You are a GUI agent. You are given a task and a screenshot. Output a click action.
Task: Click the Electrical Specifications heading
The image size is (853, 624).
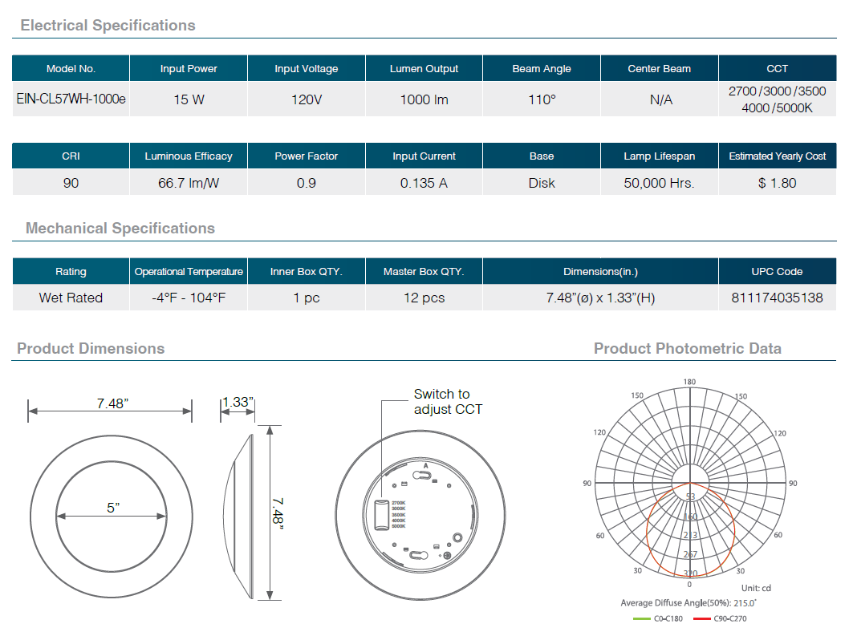108,26
